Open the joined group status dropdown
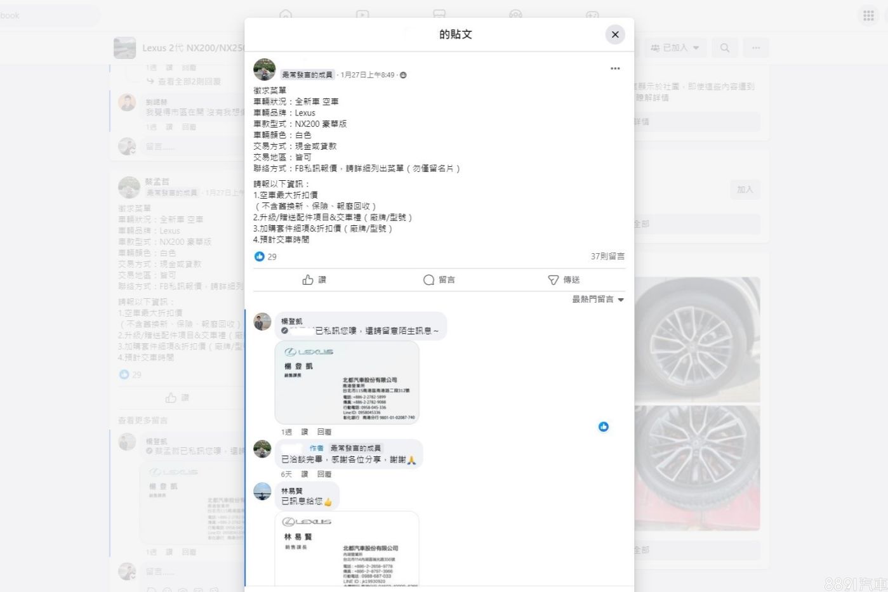The height and width of the screenshot is (592, 888). [674, 48]
